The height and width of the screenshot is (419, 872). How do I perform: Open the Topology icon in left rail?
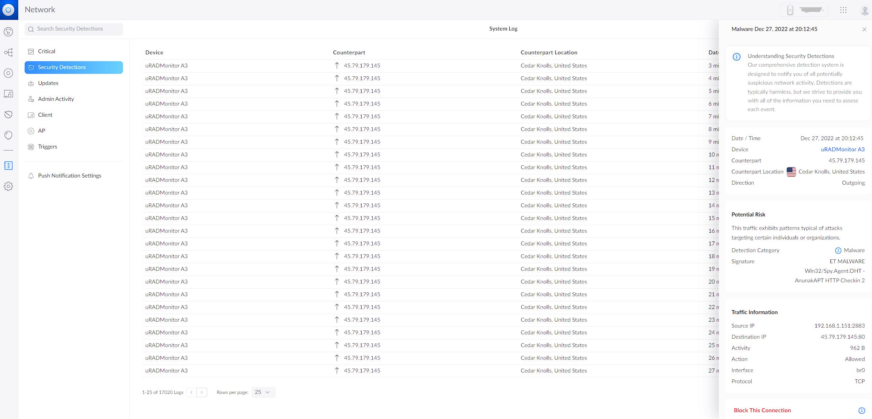coord(8,52)
